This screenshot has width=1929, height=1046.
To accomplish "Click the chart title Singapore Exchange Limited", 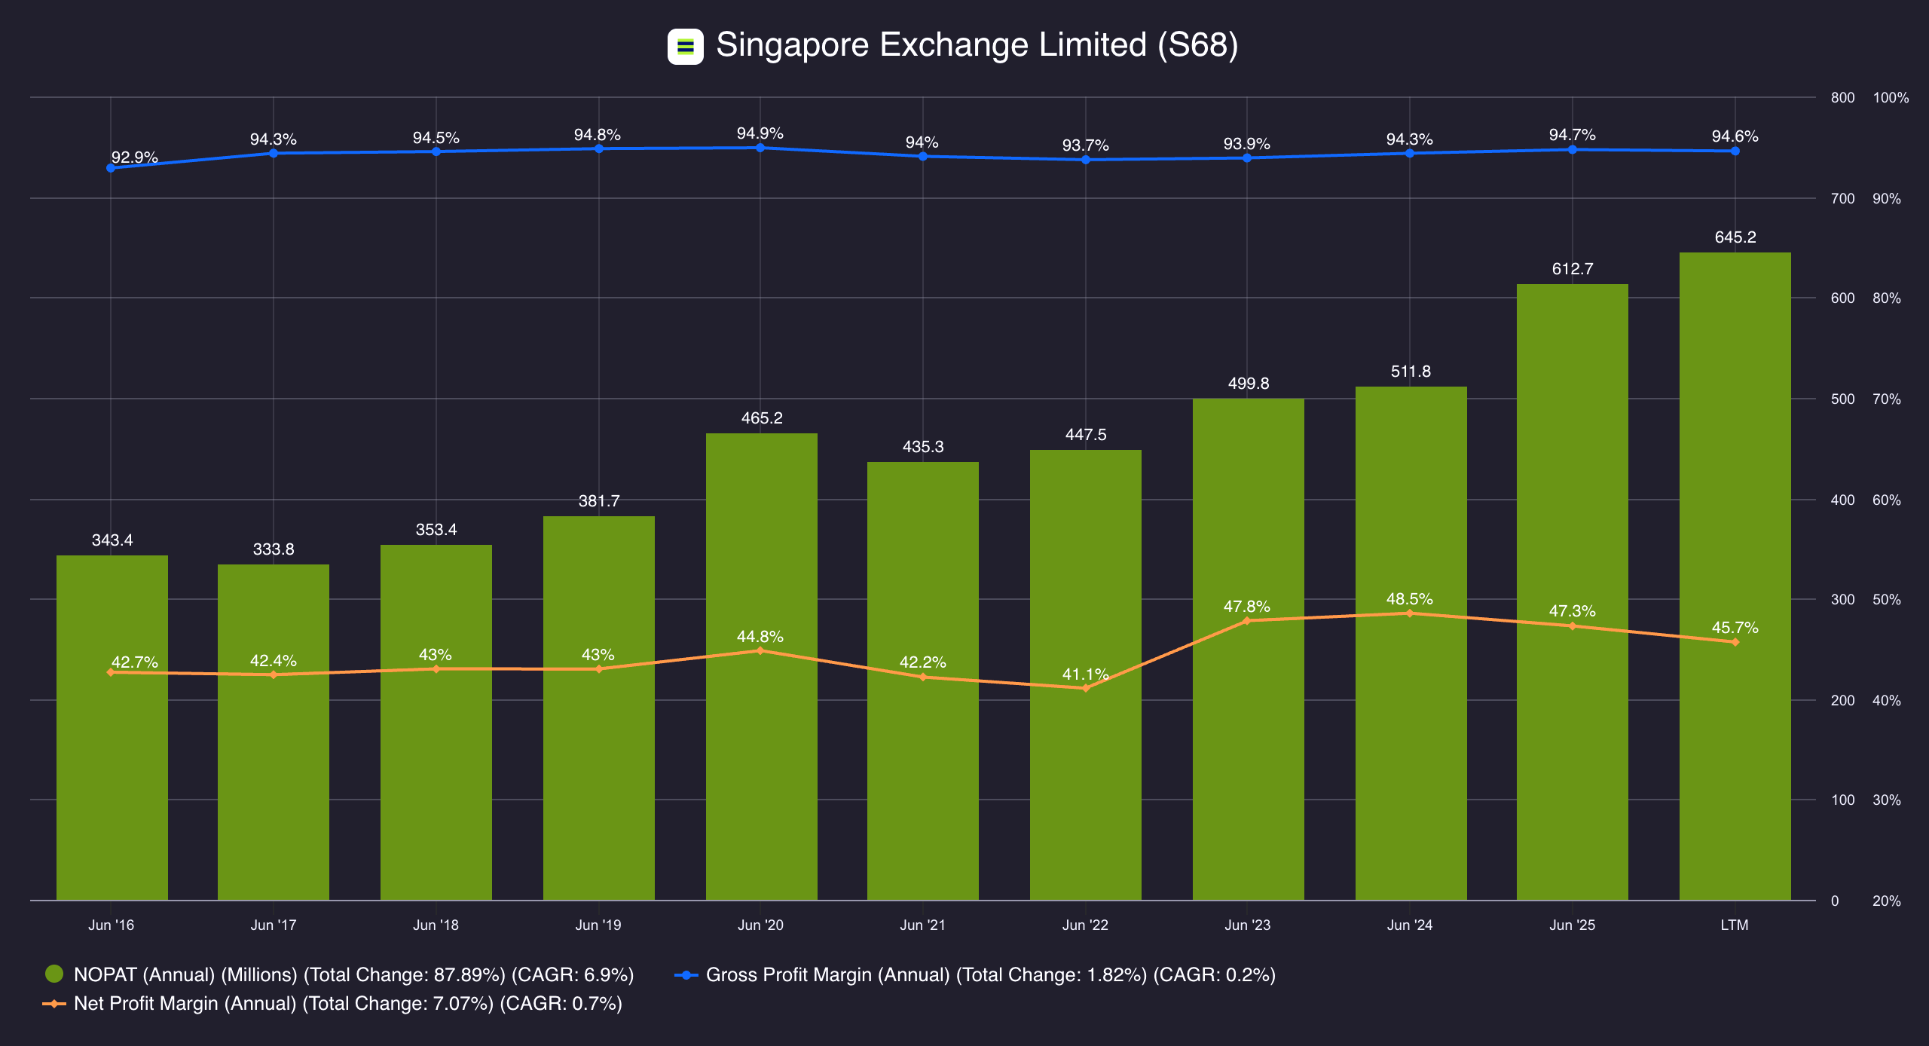I will 977,45.
